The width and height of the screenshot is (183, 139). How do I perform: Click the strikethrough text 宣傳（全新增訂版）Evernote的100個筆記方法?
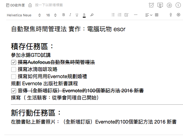(x=81, y=91)
